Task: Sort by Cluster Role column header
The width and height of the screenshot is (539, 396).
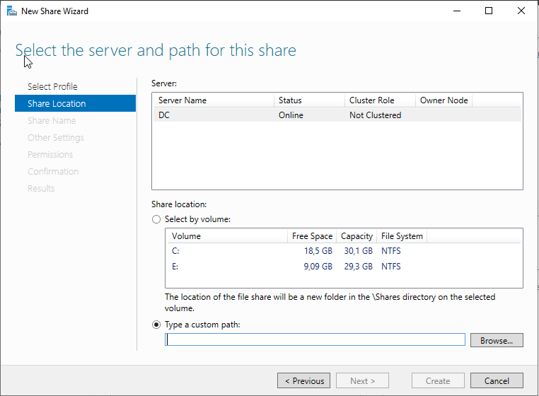Action: click(380, 100)
